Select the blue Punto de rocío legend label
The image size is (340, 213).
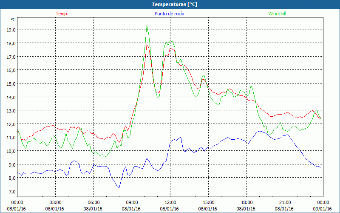point(169,14)
